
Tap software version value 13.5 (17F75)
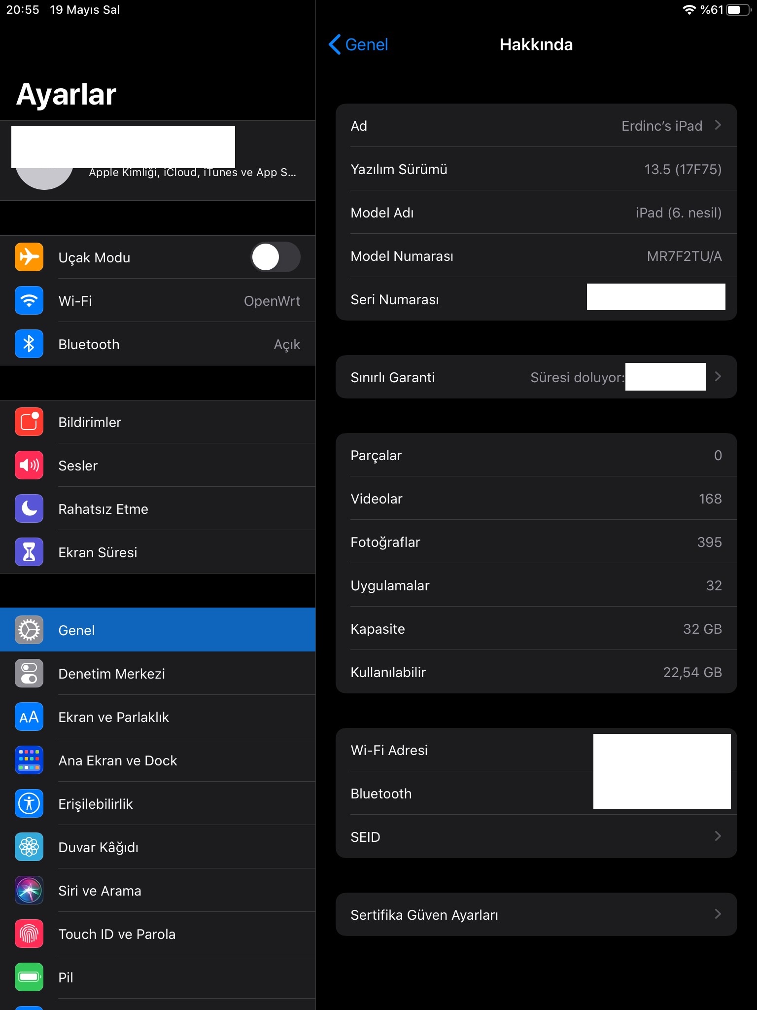point(683,169)
